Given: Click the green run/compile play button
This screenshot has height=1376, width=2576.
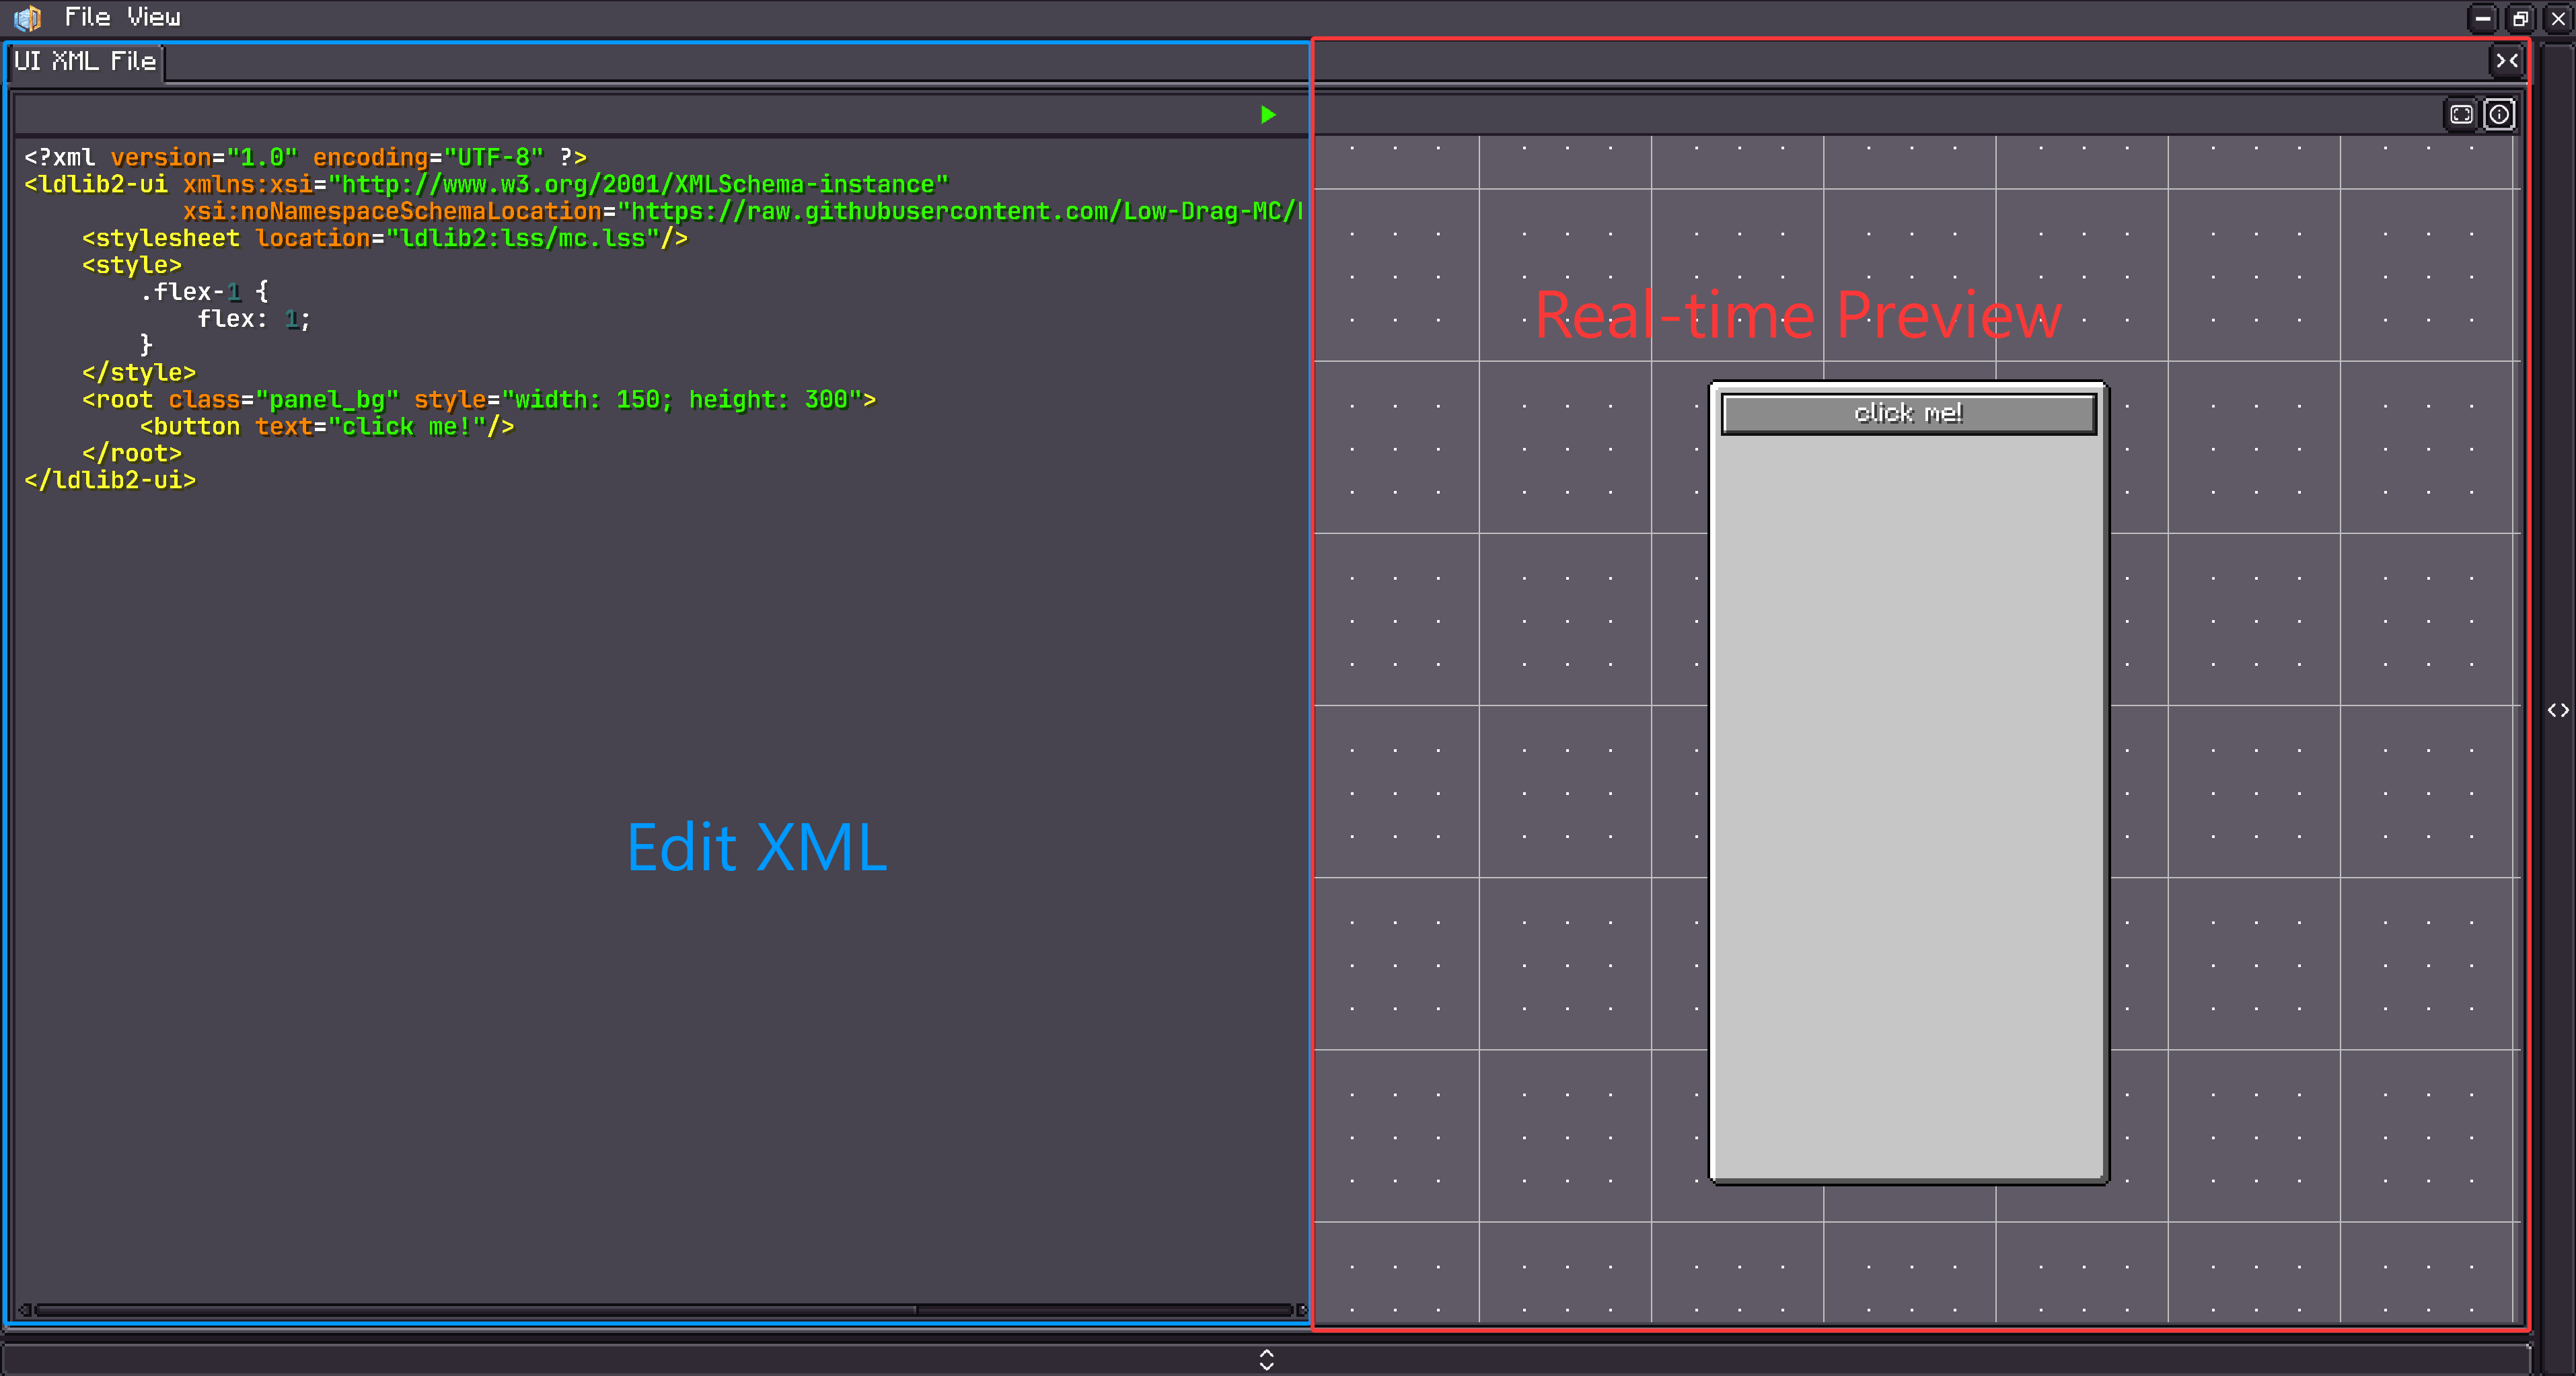Looking at the screenshot, I should [1268, 115].
